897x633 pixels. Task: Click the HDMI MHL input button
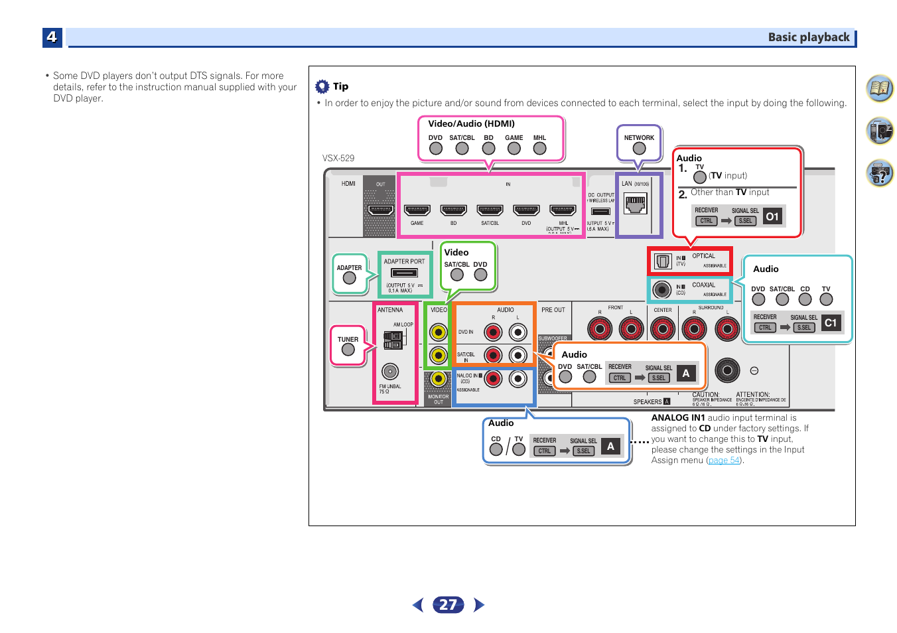(539, 148)
